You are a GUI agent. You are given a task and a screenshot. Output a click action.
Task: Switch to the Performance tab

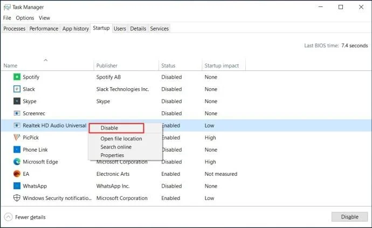(44, 28)
